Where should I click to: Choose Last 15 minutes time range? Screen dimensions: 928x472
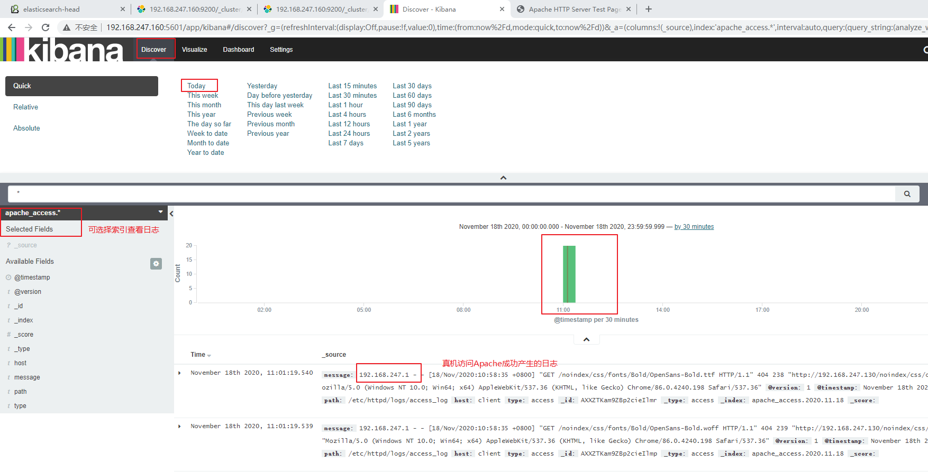click(x=352, y=86)
